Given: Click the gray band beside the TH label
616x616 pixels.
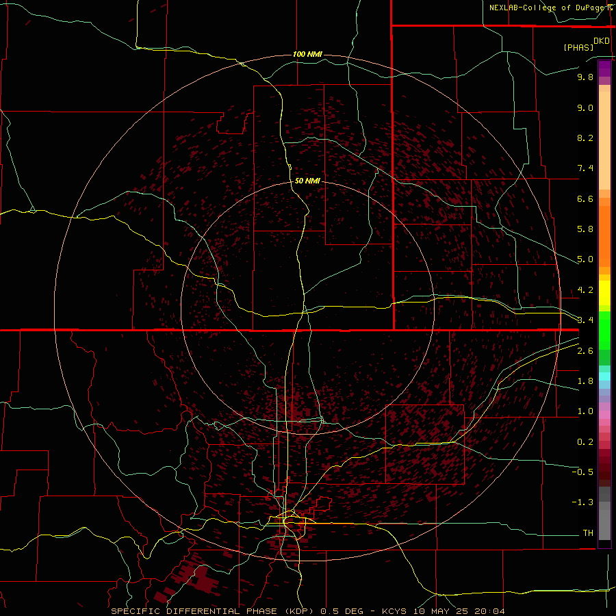Looking at the screenshot, I should (x=604, y=526).
